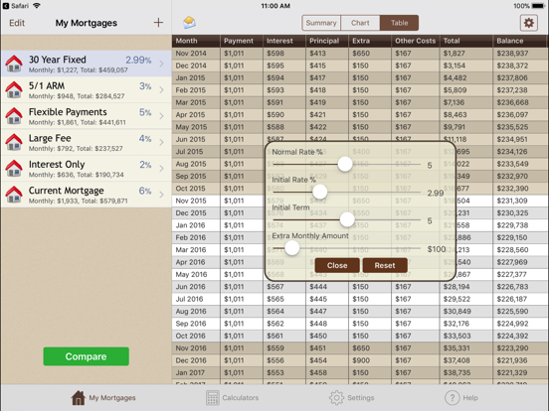Tap the Back to Safari arrow
The width and height of the screenshot is (549, 411).
coord(6,6)
